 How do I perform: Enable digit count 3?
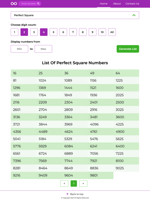click(x=34, y=32)
